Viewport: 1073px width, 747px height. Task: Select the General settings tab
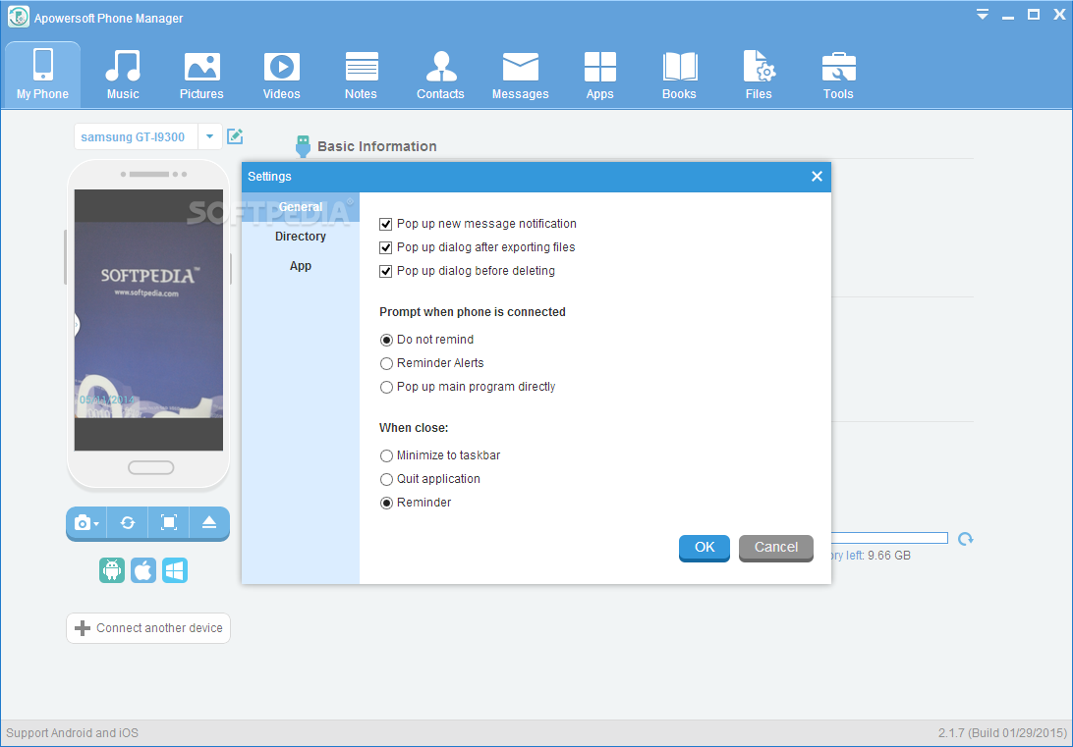(301, 207)
